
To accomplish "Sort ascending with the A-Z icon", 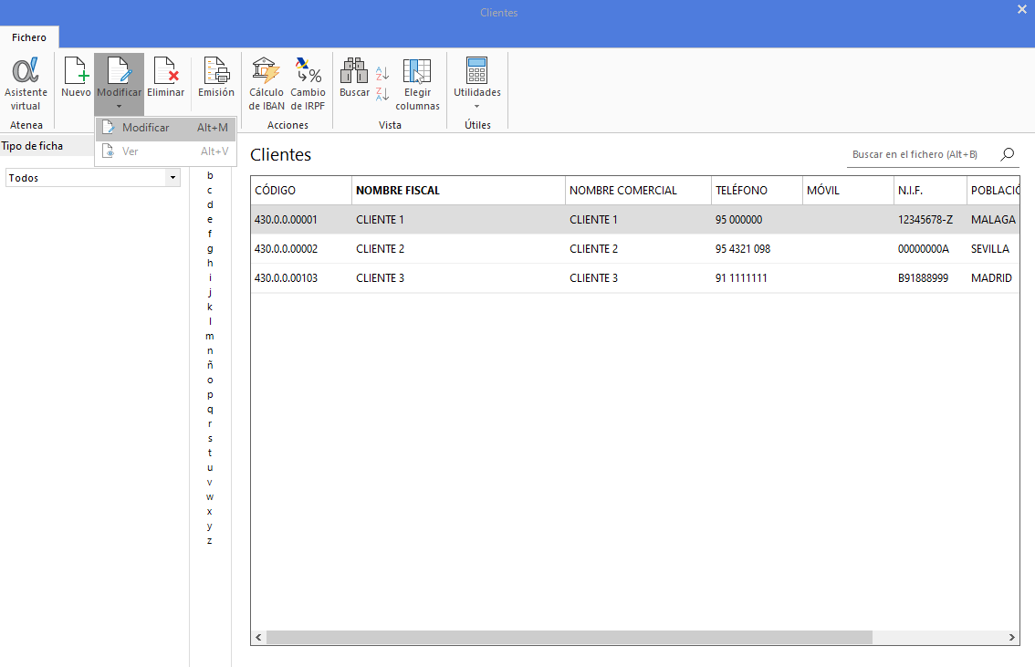I will pos(382,73).
